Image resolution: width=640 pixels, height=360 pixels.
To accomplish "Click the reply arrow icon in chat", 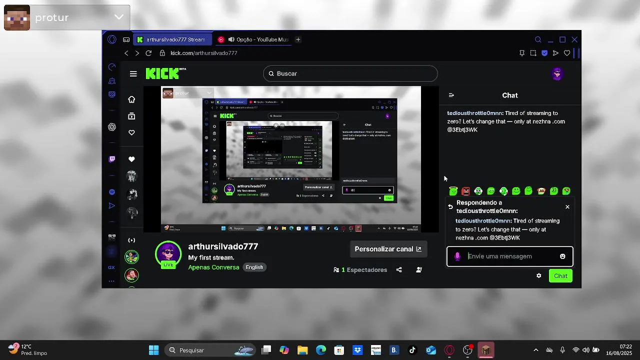I will [x=450, y=206].
